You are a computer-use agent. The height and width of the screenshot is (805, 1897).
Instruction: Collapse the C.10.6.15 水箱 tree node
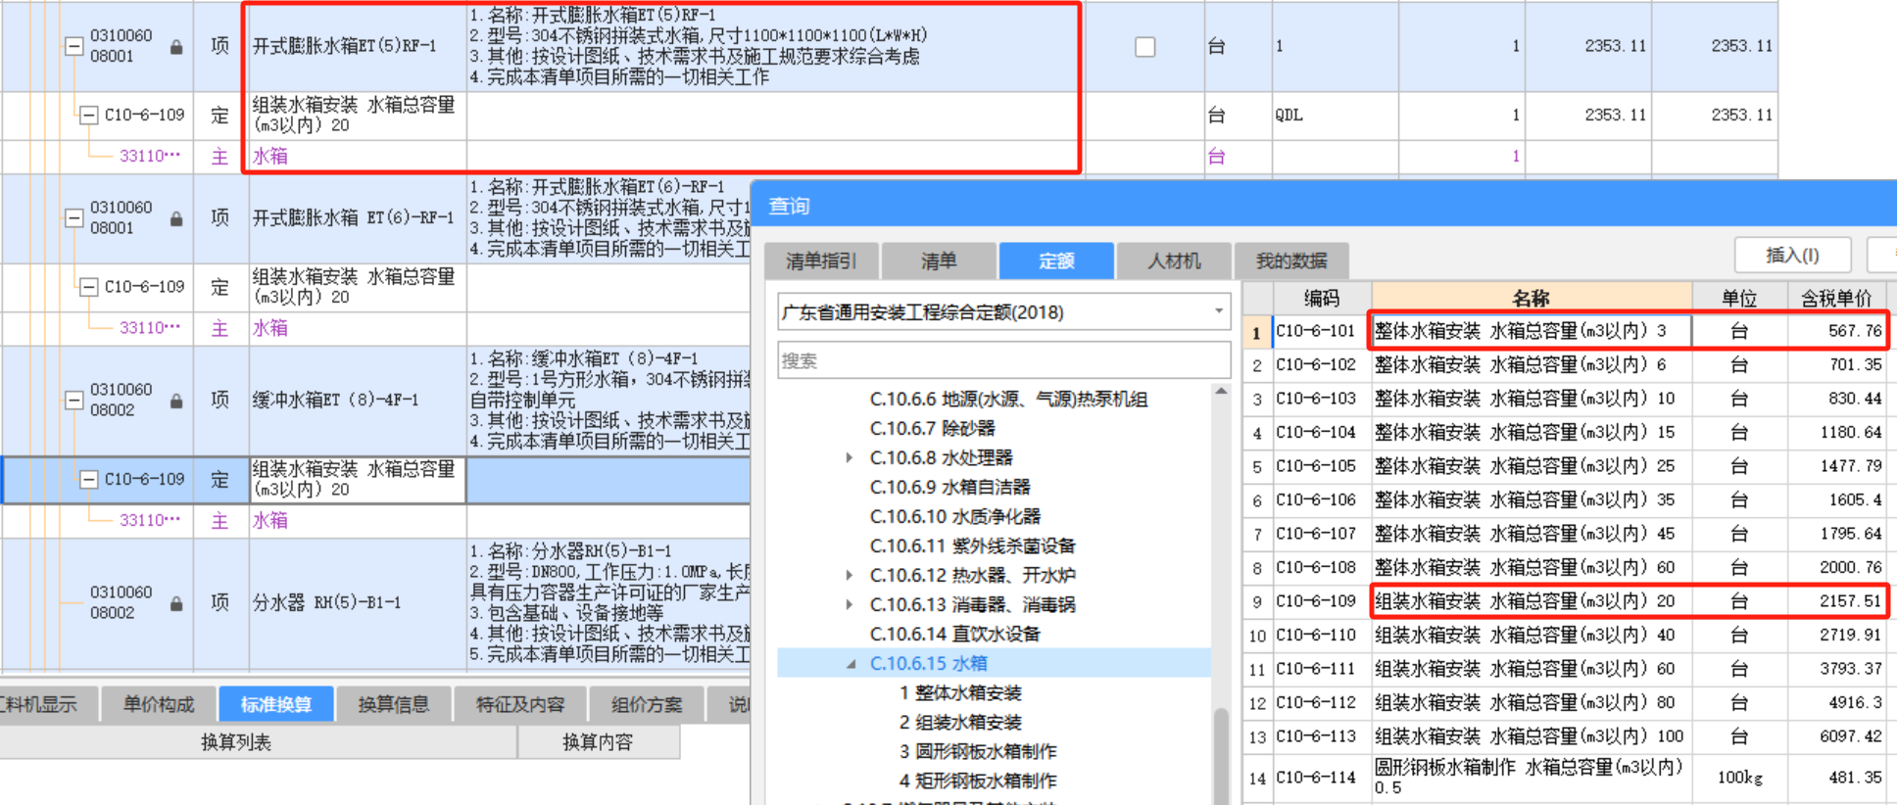point(851,663)
